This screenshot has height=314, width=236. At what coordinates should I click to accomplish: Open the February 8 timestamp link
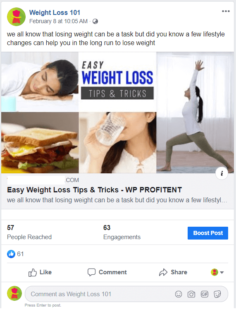click(58, 21)
